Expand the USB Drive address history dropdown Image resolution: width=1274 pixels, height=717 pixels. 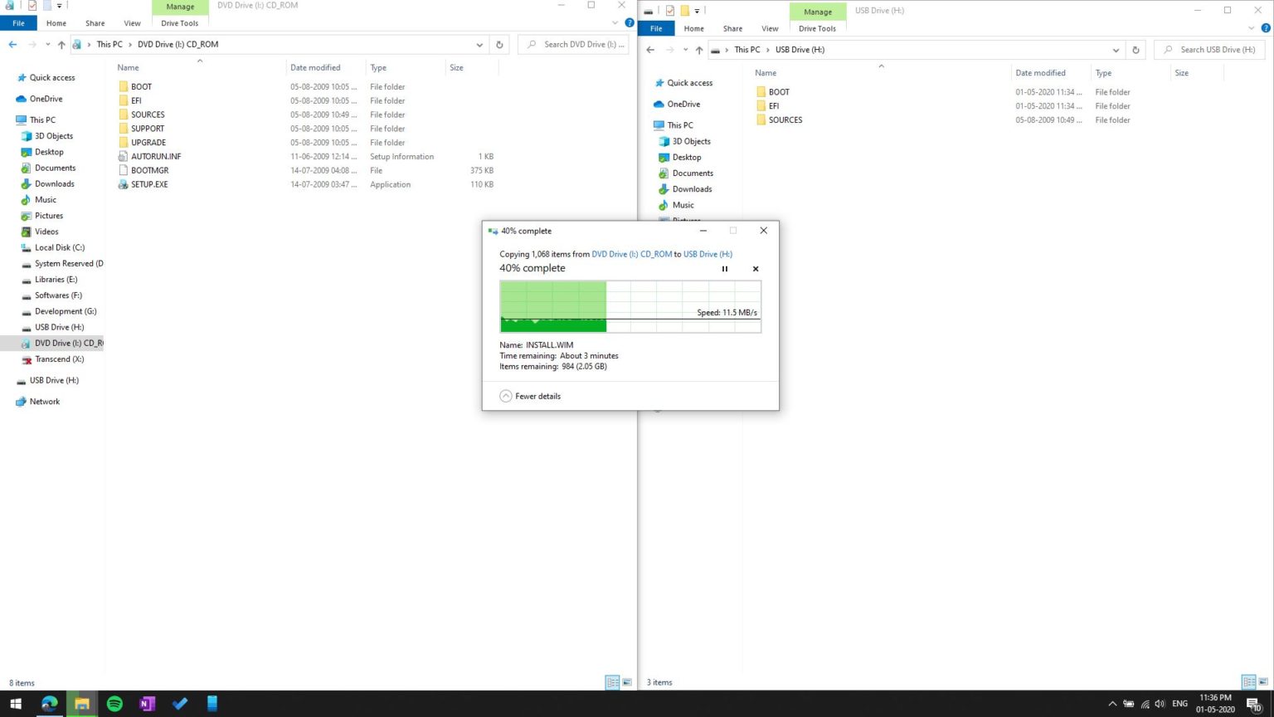[x=1116, y=50]
